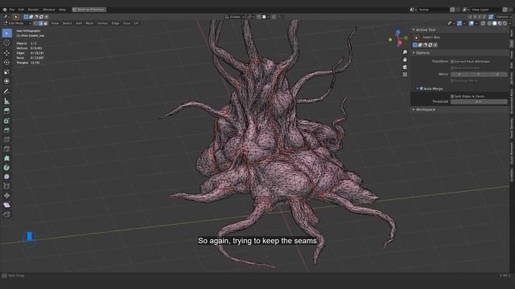The width and height of the screenshot is (515, 289).
Task: Toggle X-ray display in viewport header
Action: [x=483, y=23]
